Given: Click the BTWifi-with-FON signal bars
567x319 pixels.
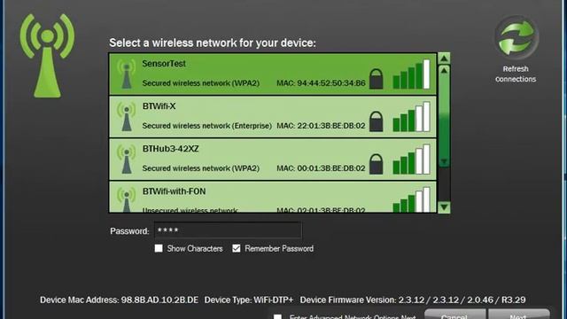Looking at the screenshot, I should tap(411, 199).
